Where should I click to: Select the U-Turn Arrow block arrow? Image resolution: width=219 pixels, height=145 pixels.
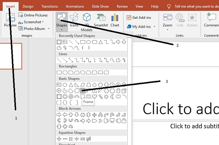click(x=112, y=115)
